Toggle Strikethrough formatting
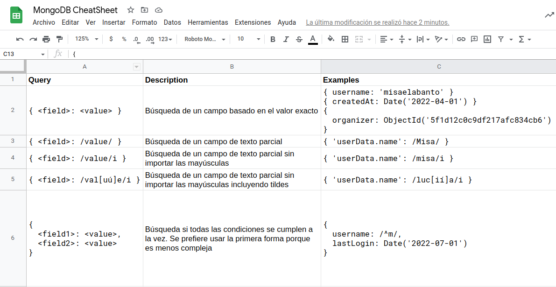Viewport: 556px width, 287px height. 299,39
